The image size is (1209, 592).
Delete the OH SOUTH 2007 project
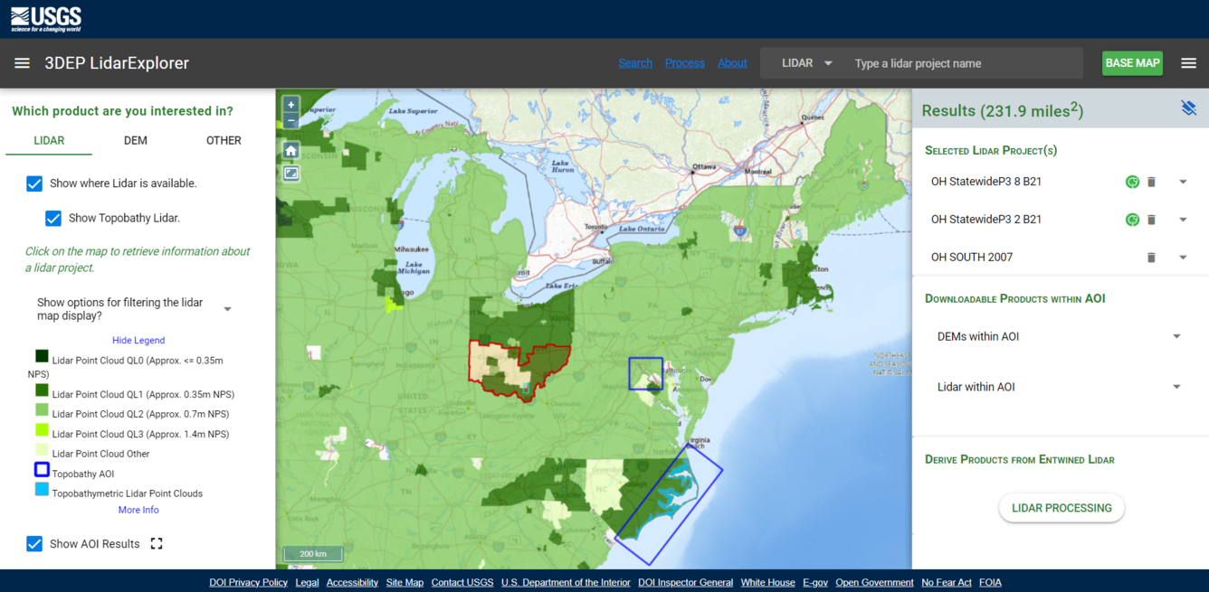1151,258
